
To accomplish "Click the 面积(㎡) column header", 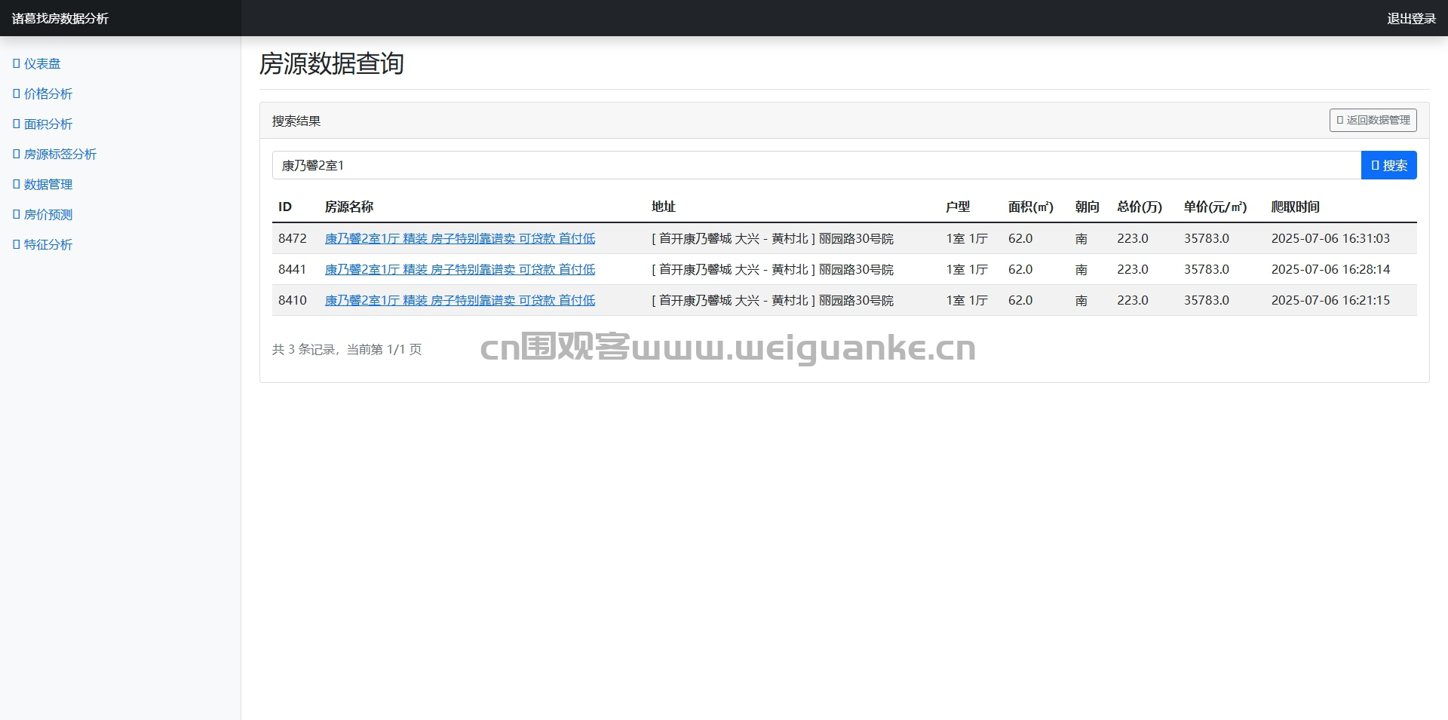I will tap(1031, 207).
